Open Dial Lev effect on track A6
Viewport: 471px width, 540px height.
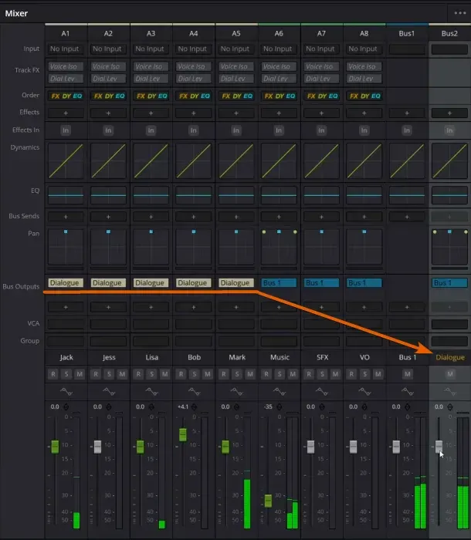click(x=279, y=79)
